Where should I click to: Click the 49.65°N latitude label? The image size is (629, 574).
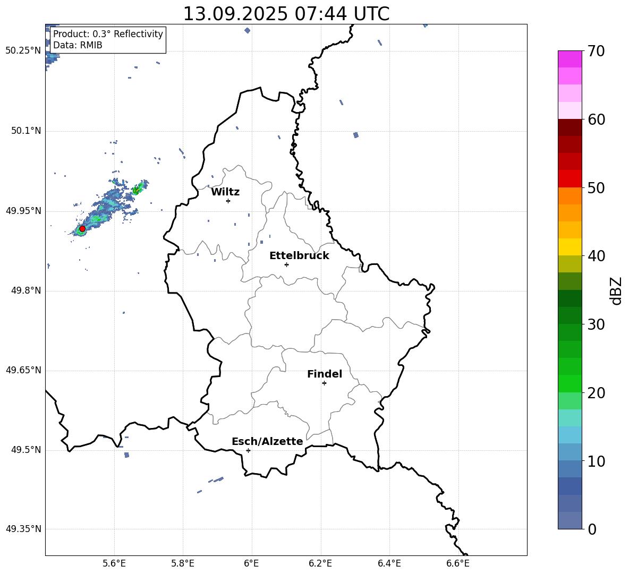23,370
